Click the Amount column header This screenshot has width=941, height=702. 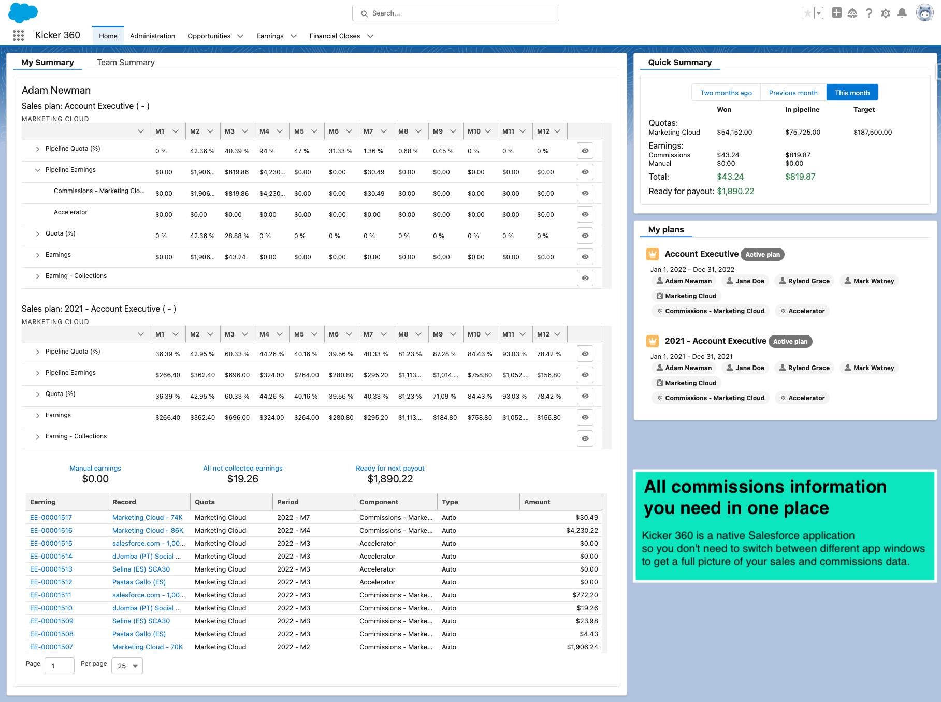(x=561, y=502)
